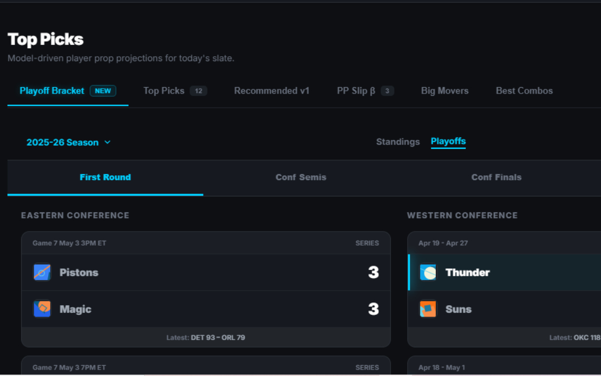601x376 pixels.
Task: Click the Thunder team logo icon
Action: 428,272
